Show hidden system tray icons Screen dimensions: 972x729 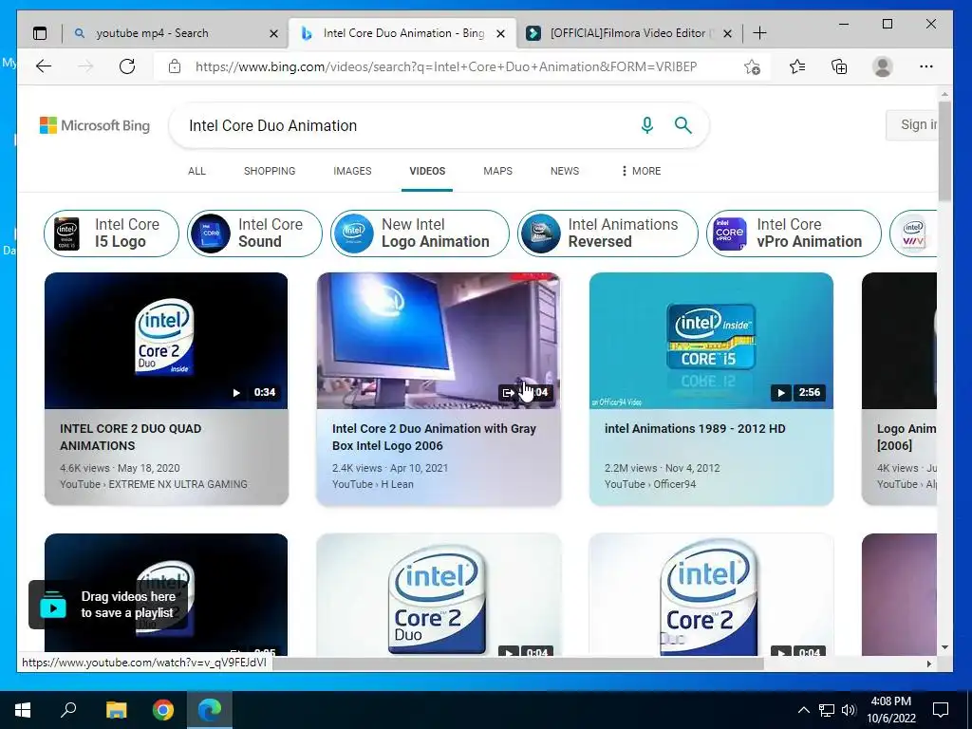803,710
